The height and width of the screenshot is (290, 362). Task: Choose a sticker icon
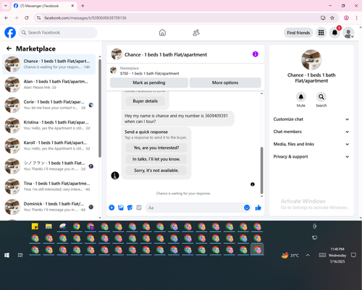coord(130,208)
